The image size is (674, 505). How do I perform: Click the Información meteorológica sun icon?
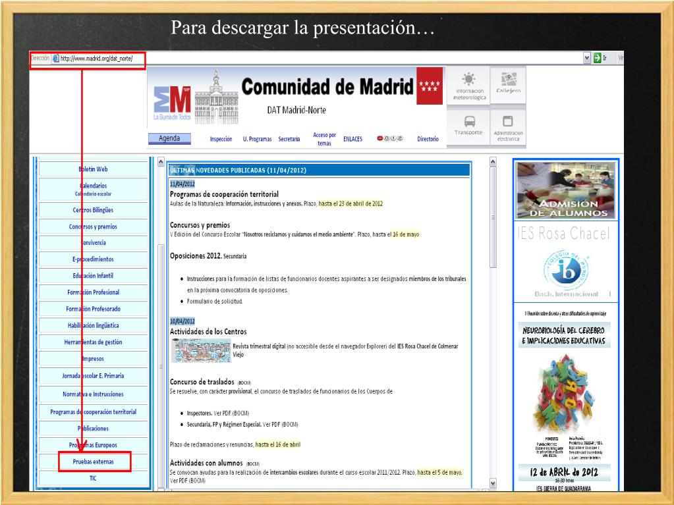(x=468, y=80)
